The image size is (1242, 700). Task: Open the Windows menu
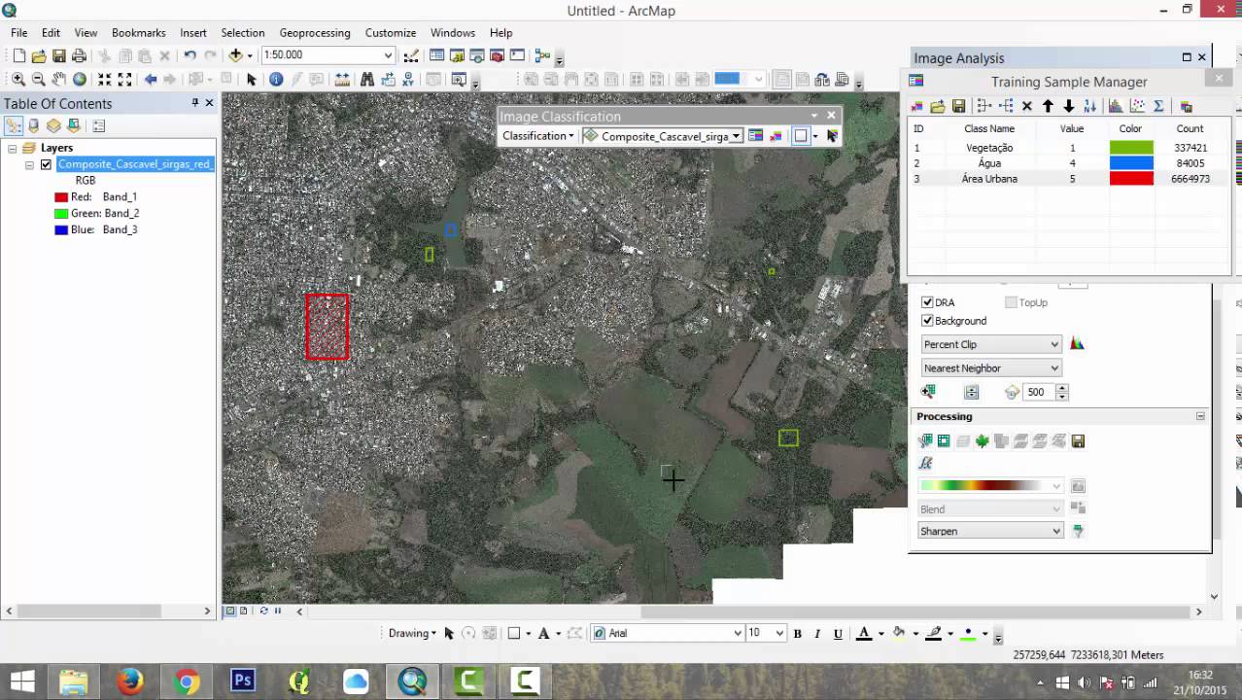(x=453, y=32)
